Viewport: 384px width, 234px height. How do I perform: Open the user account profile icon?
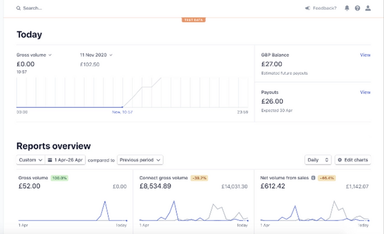pyautogui.click(x=368, y=8)
